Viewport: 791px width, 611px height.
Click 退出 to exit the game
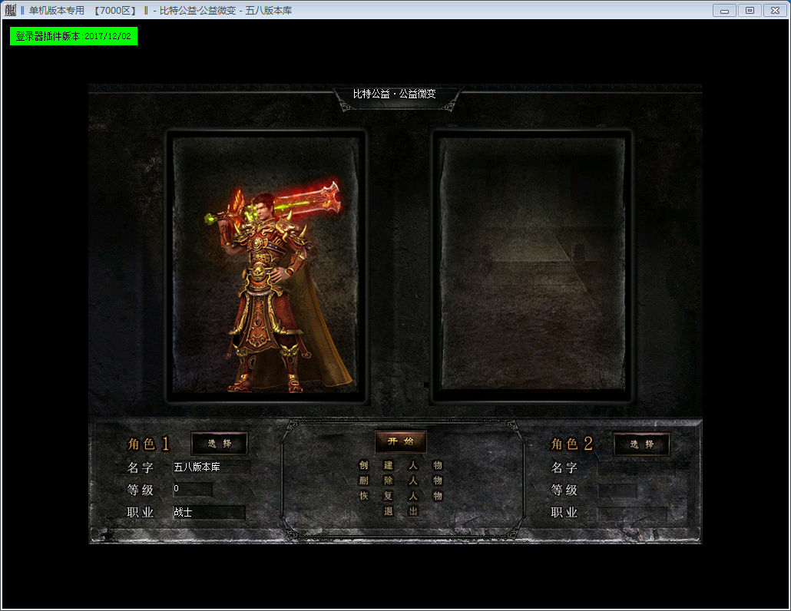401,511
